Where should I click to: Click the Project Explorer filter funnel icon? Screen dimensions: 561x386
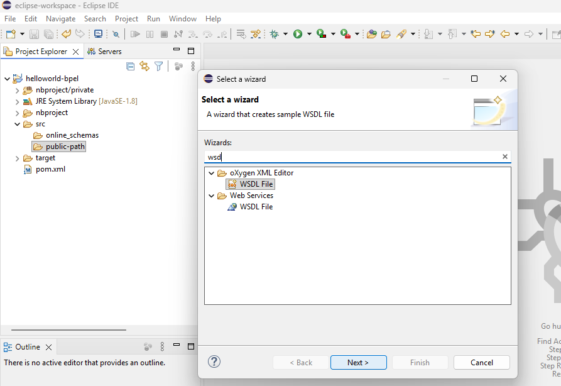click(158, 66)
